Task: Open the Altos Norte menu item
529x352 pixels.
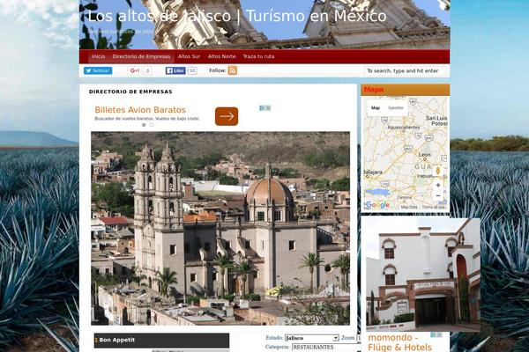Action: (x=221, y=56)
